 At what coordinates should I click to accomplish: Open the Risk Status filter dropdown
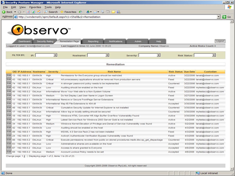(214, 55)
